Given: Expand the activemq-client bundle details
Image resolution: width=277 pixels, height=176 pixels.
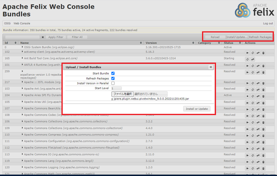Looking at the screenshot, I should [x=22, y=52].
